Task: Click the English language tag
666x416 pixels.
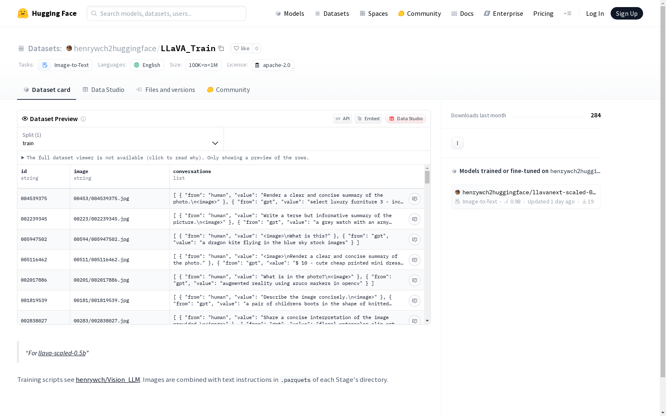Action: (x=147, y=65)
